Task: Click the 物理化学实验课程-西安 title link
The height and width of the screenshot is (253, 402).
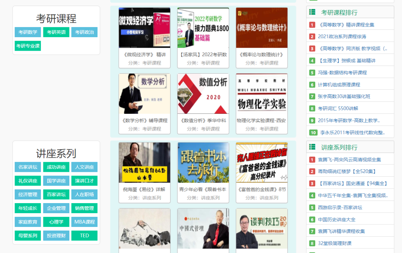Action: pos(262,121)
